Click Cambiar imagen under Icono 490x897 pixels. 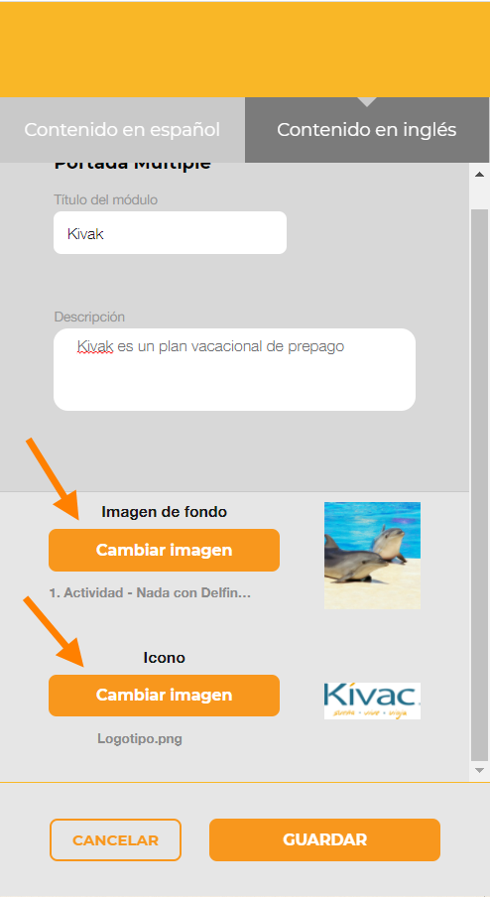164,696
